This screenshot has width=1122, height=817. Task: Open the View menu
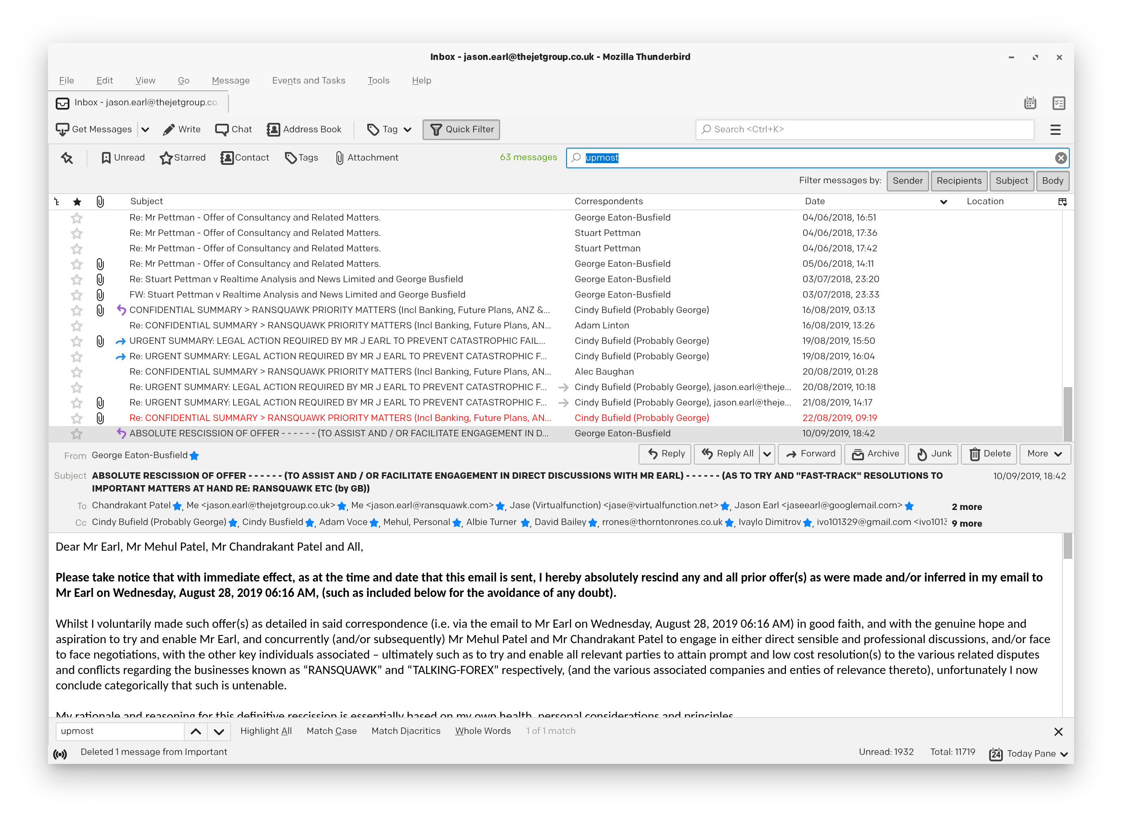click(x=145, y=81)
